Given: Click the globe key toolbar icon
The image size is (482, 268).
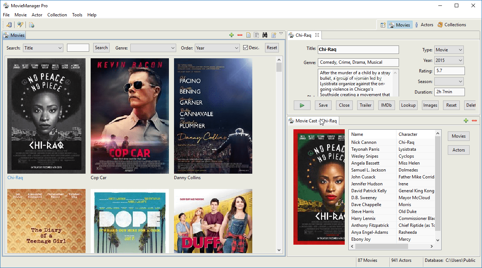Looking at the screenshot, I should [x=20, y=25].
